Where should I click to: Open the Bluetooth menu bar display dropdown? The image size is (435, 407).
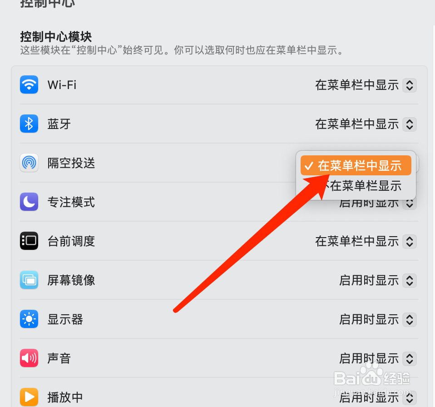click(x=366, y=124)
